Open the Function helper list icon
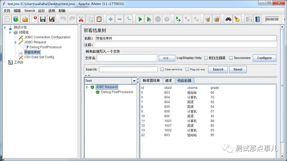This screenshot has width=287, height=161. [249, 19]
